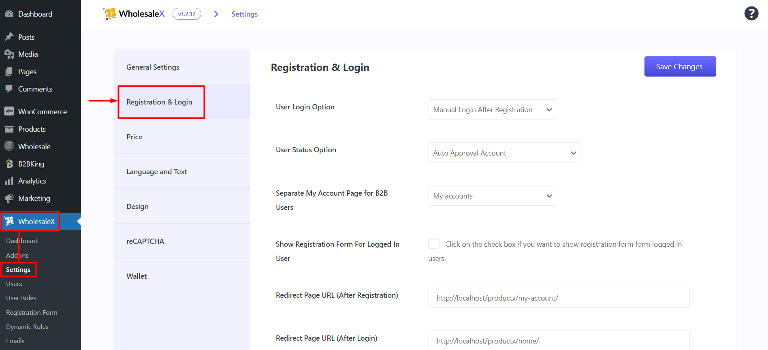
Task: Click the breadcrumb chevron arrow icon
Action: pos(216,14)
